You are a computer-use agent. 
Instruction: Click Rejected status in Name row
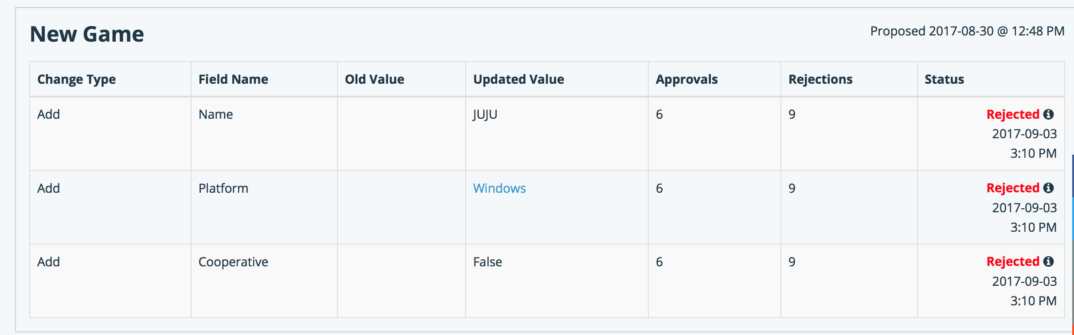(1013, 114)
